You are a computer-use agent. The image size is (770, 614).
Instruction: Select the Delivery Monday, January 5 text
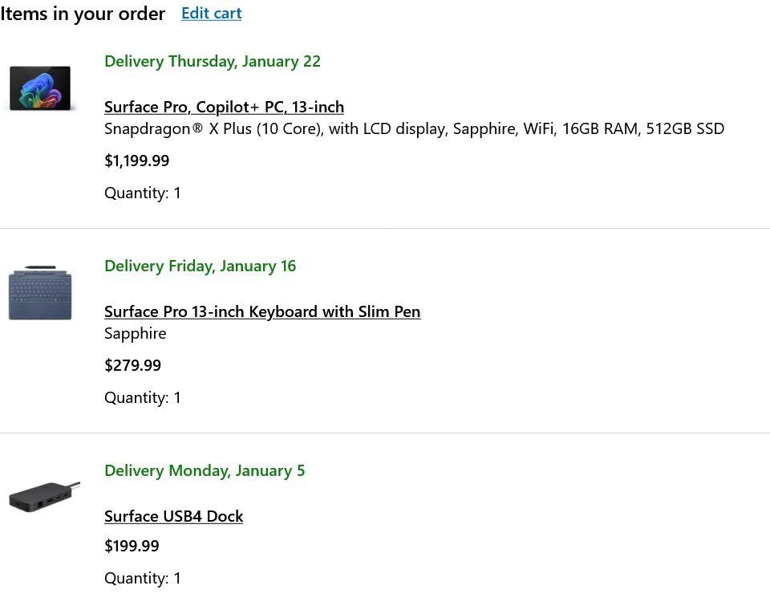point(205,470)
